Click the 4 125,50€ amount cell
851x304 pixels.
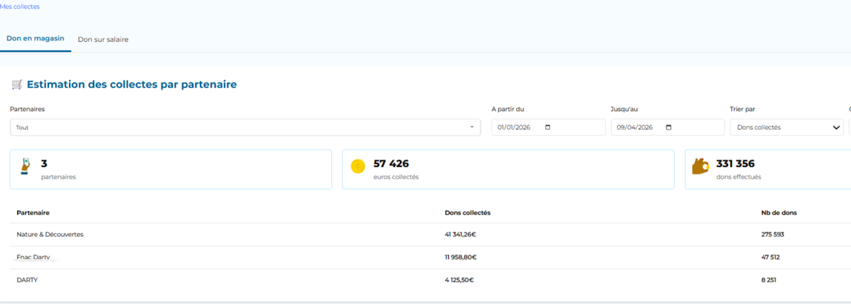pos(459,280)
